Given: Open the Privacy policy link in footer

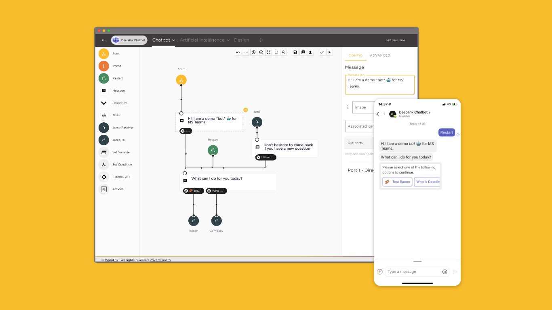Looking at the screenshot, I should [x=160, y=260].
